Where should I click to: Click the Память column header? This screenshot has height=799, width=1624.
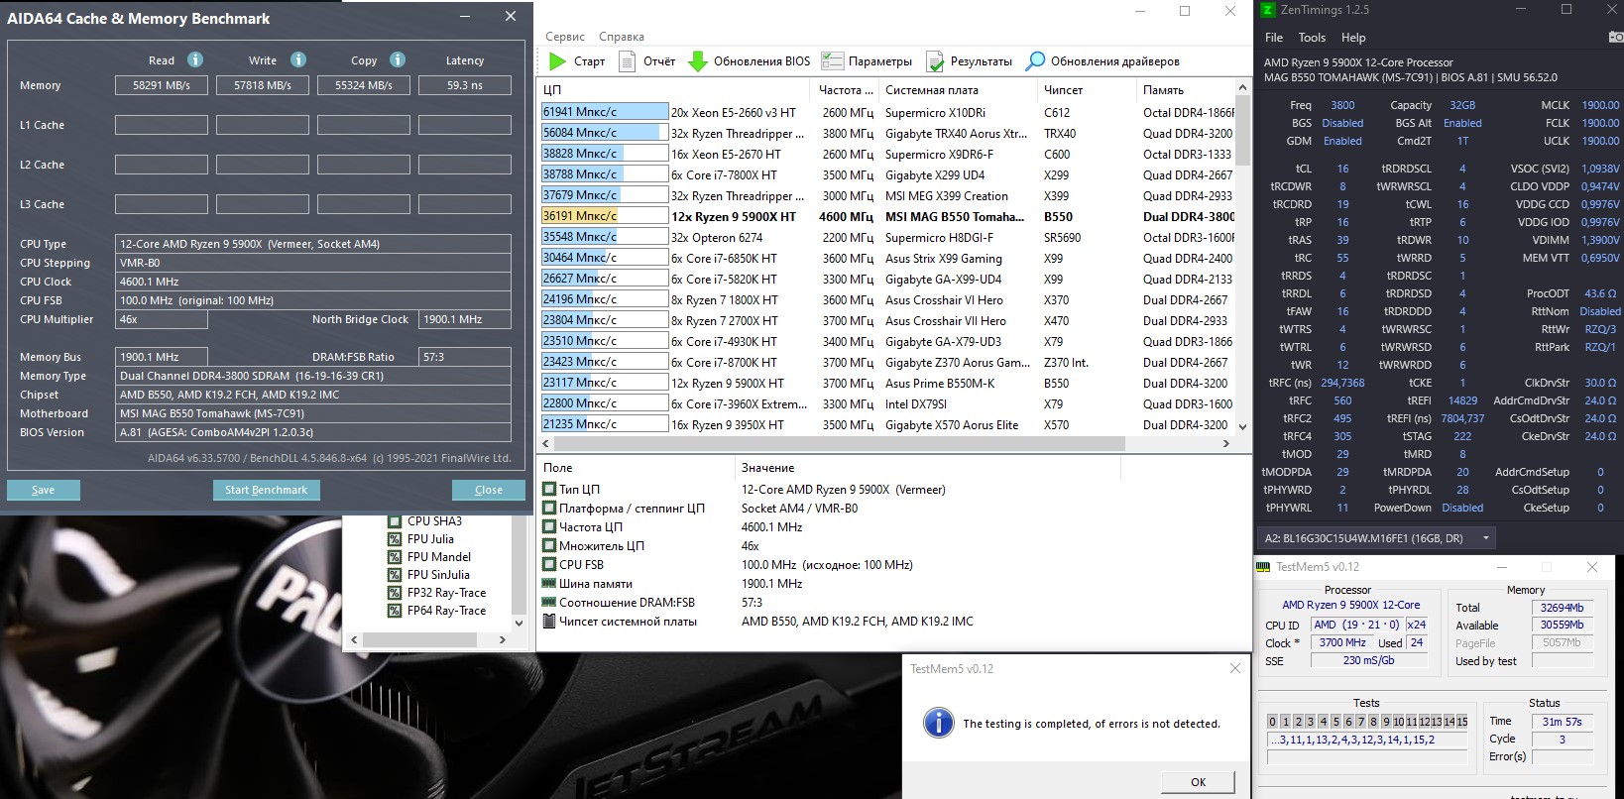tap(1186, 90)
